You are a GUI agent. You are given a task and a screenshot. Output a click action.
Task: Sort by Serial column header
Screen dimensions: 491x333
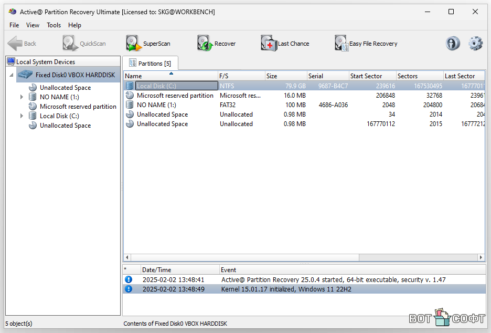tap(328, 76)
